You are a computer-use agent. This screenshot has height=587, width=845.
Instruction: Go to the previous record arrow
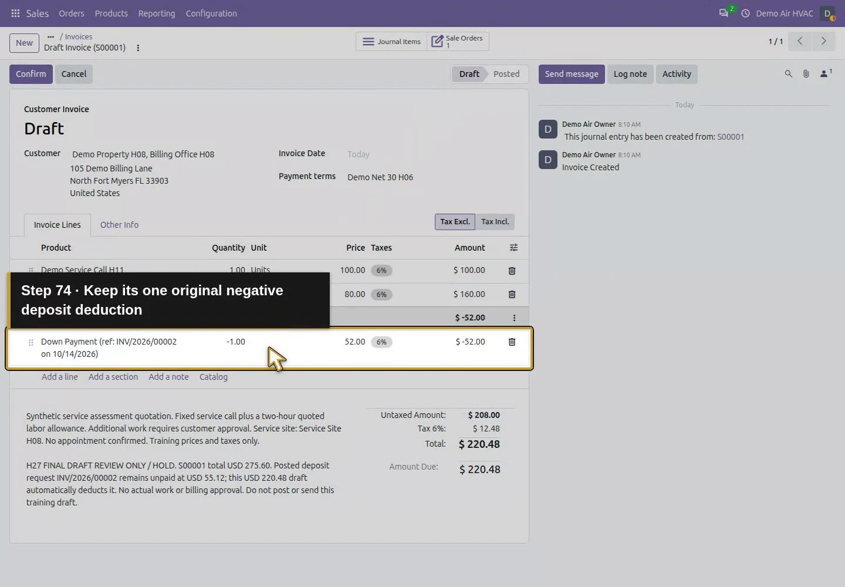click(x=800, y=41)
